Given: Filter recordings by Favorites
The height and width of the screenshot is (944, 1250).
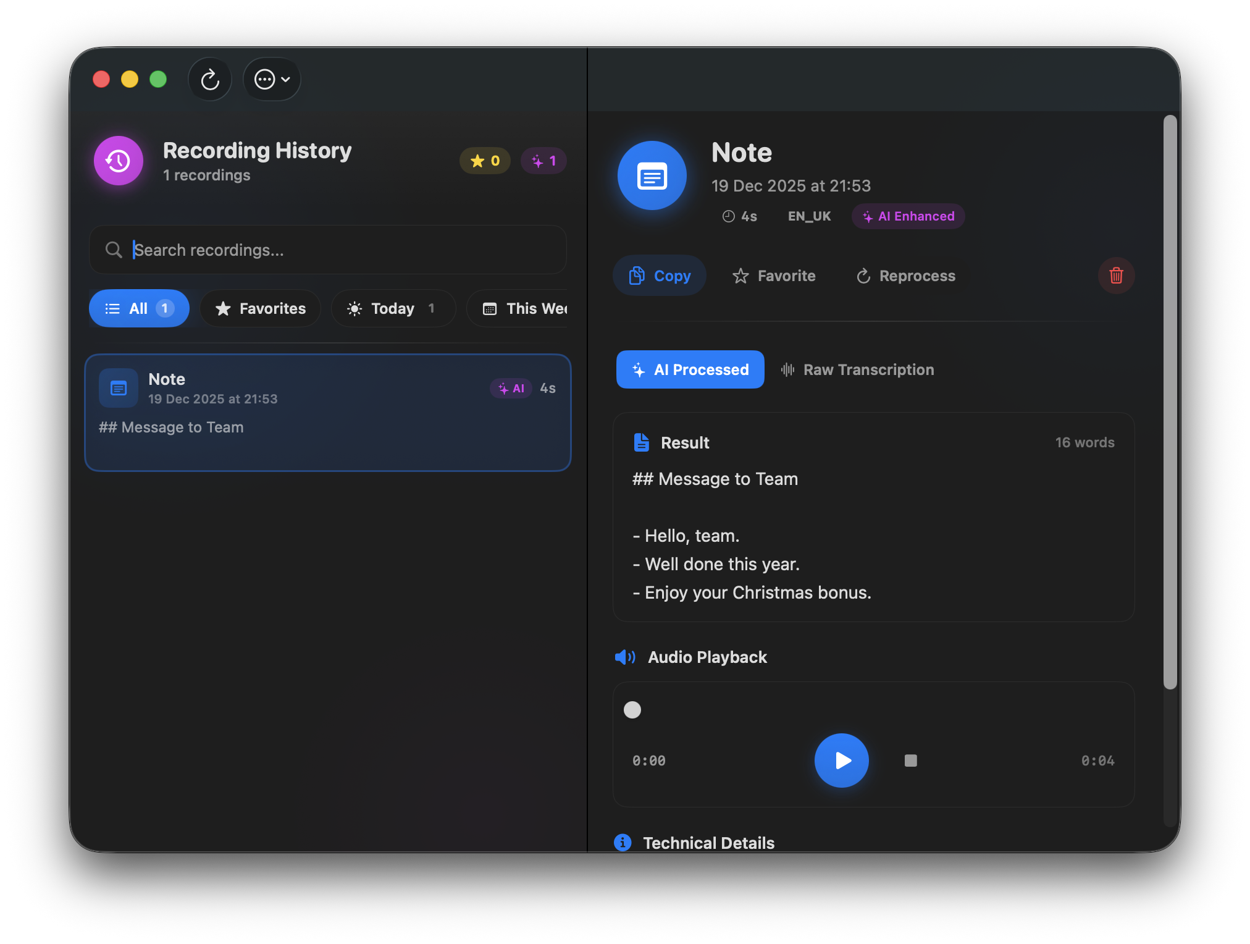Looking at the screenshot, I should (261, 308).
